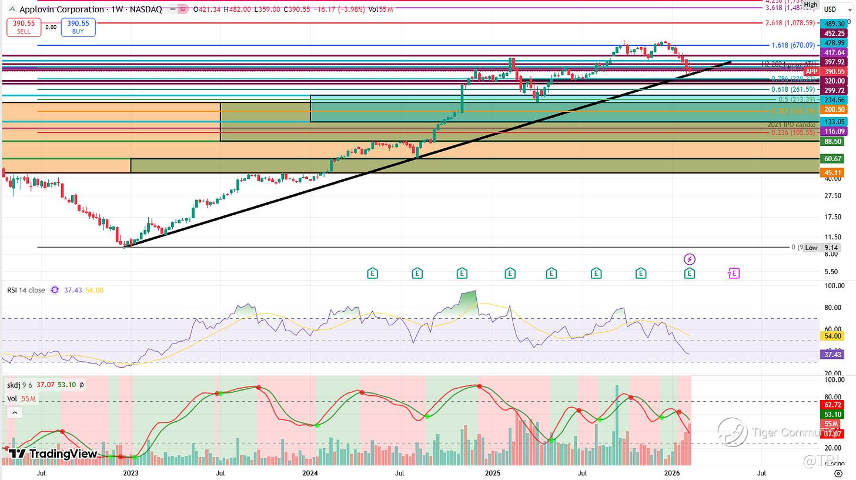Click the red 390.55 SELL button

(24, 27)
